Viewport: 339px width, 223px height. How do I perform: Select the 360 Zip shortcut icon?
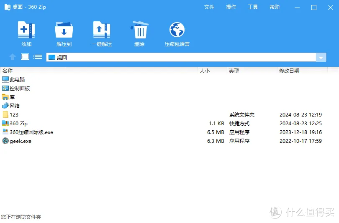point(5,123)
